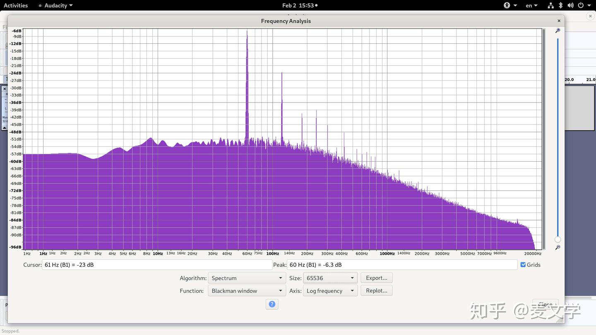Viewport: 596px width, 335px height.
Task: Open the Algorithm dropdown showing Spectrum
Action: coord(247,278)
